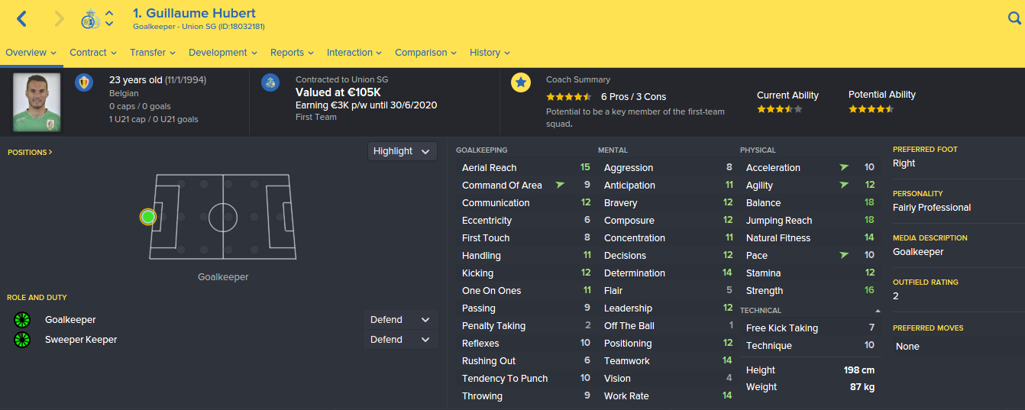Select the Goalkeeper role suitability icon
Screen dimensions: 1025x410
tap(21, 320)
